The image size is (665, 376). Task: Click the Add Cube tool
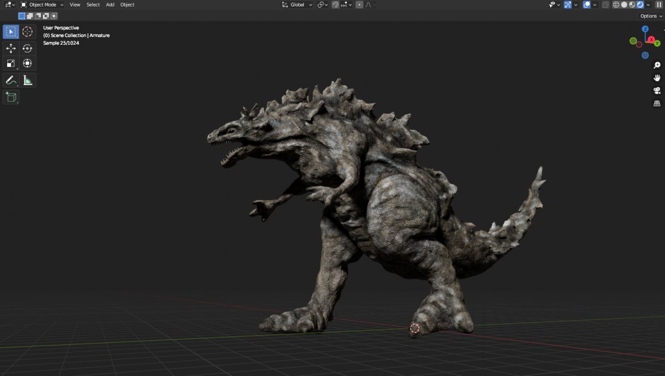tap(11, 97)
